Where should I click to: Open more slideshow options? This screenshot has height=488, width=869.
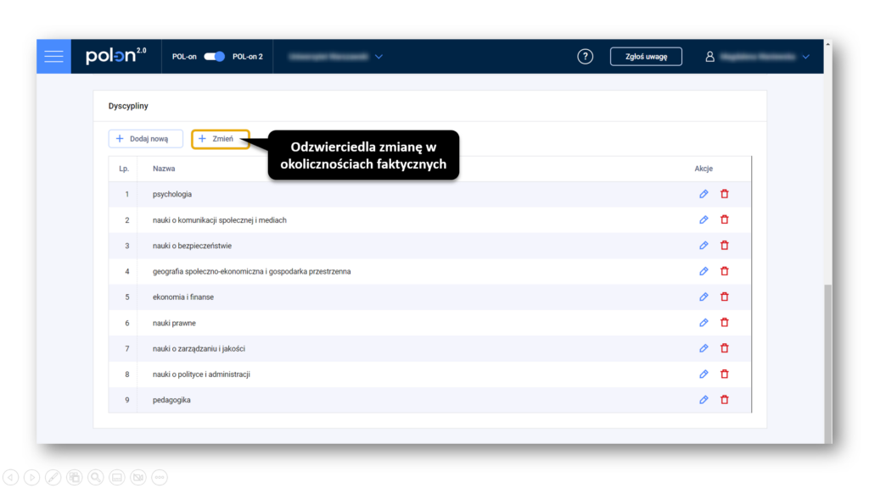160,477
